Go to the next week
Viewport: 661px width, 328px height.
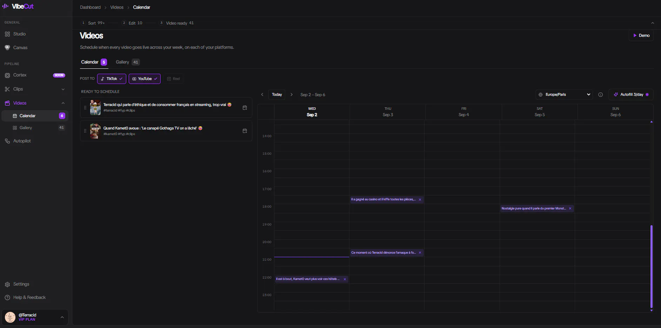(x=292, y=95)
